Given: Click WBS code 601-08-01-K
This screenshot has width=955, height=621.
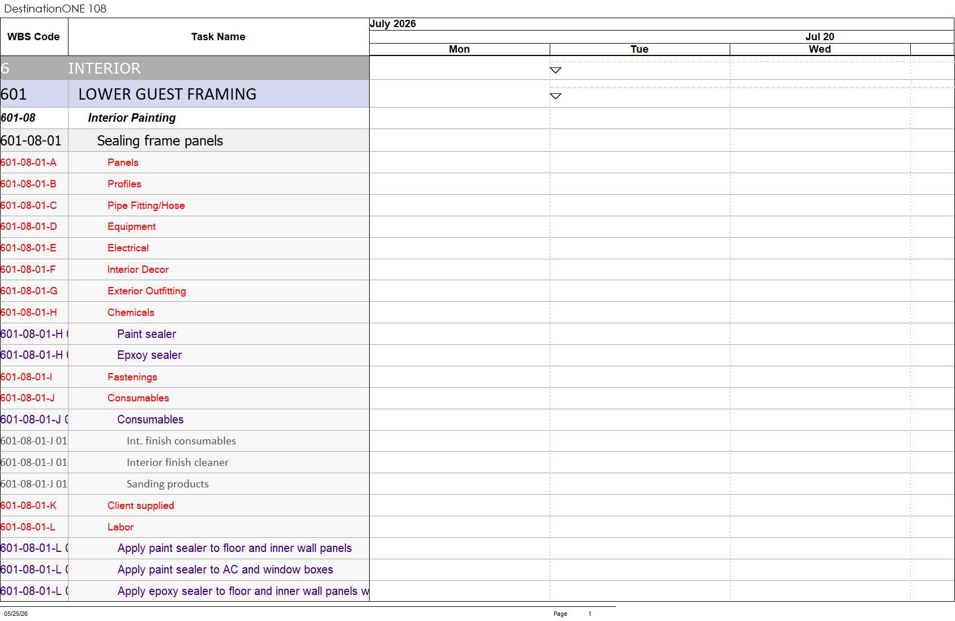Looking at the screenshot, I should pyautogui.click(x=29, y=506).
